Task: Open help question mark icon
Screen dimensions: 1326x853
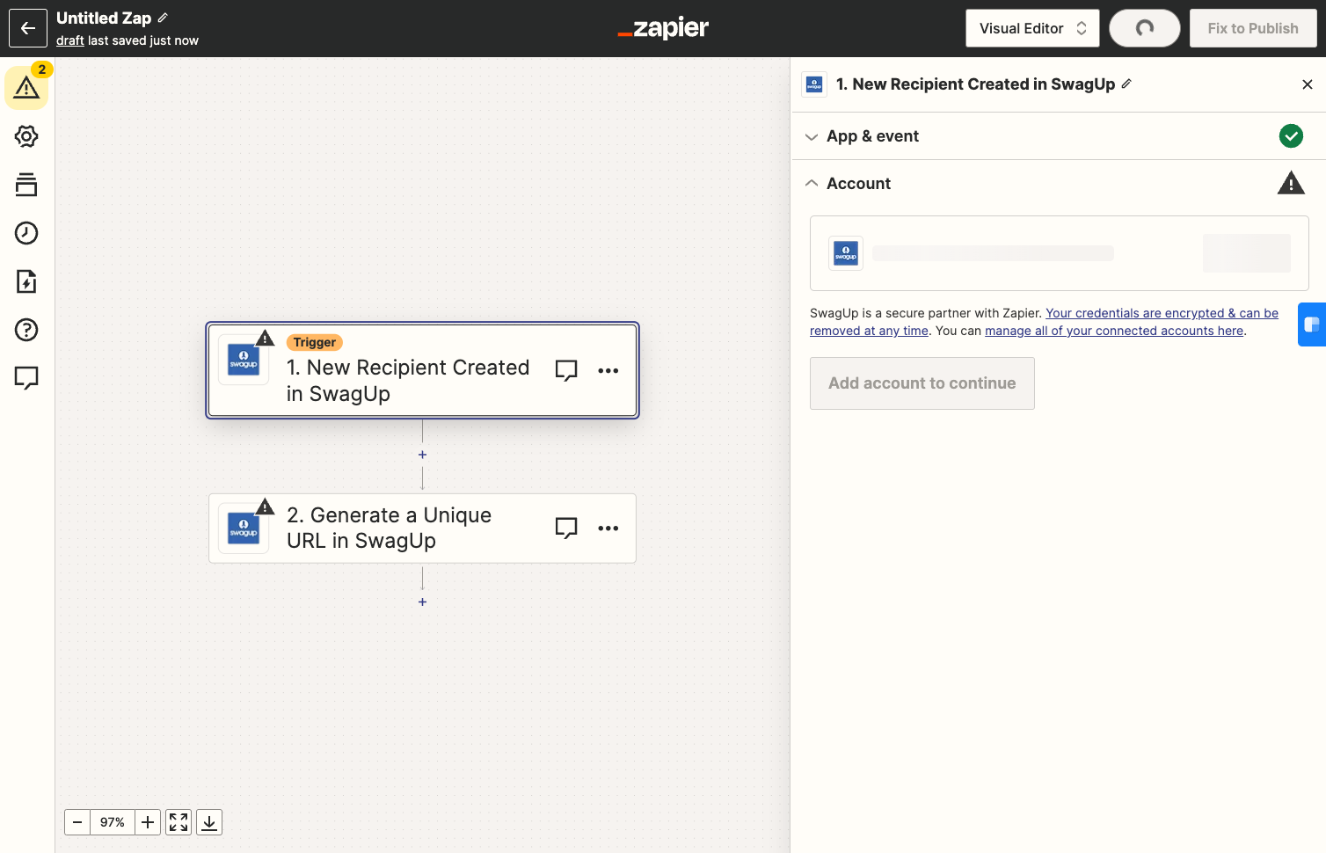Action: [x=26, y=330]
